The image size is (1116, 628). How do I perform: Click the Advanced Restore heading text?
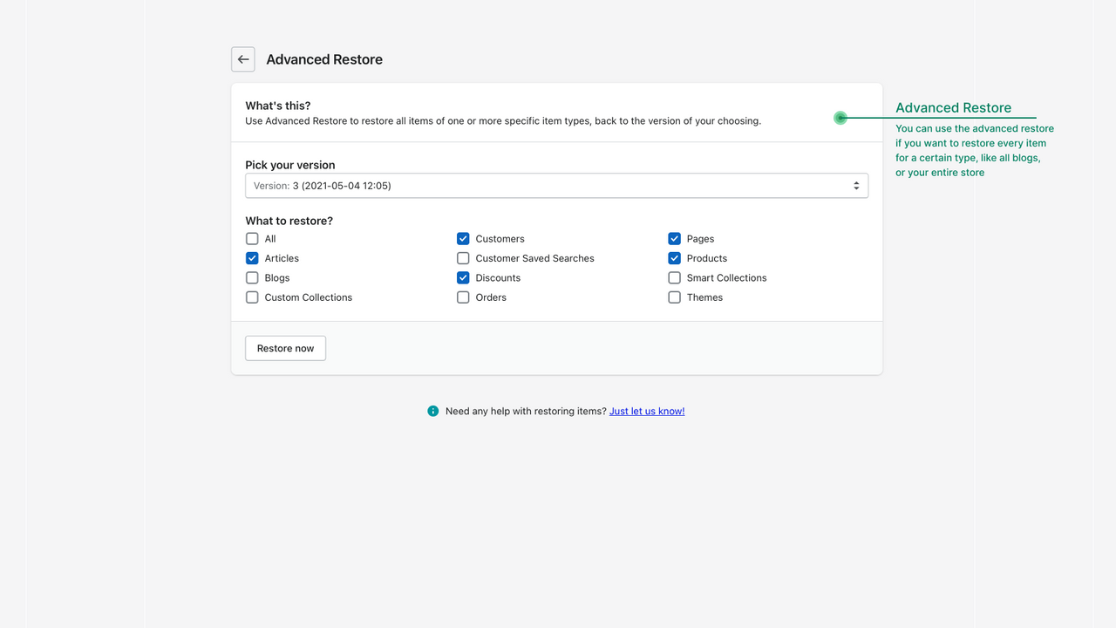(323, 59)
